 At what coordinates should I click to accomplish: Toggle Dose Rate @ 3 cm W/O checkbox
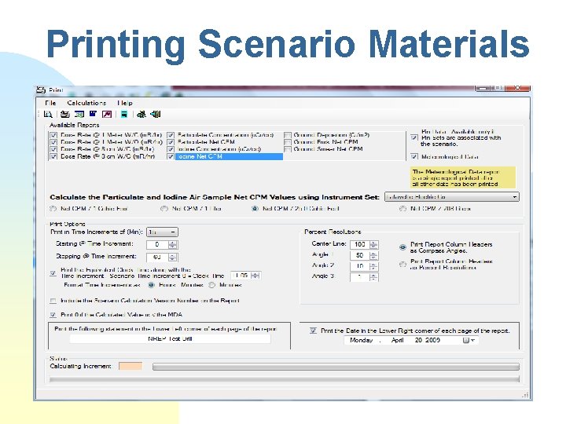53,156
